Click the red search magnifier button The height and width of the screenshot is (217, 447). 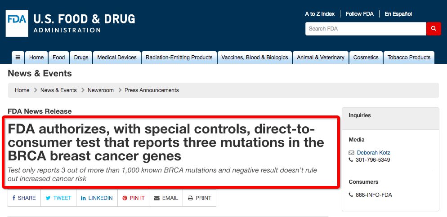click(434, 29)
